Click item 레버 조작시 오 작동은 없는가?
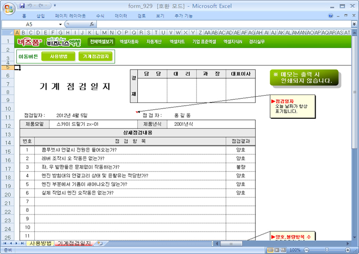 coord(73,158)
